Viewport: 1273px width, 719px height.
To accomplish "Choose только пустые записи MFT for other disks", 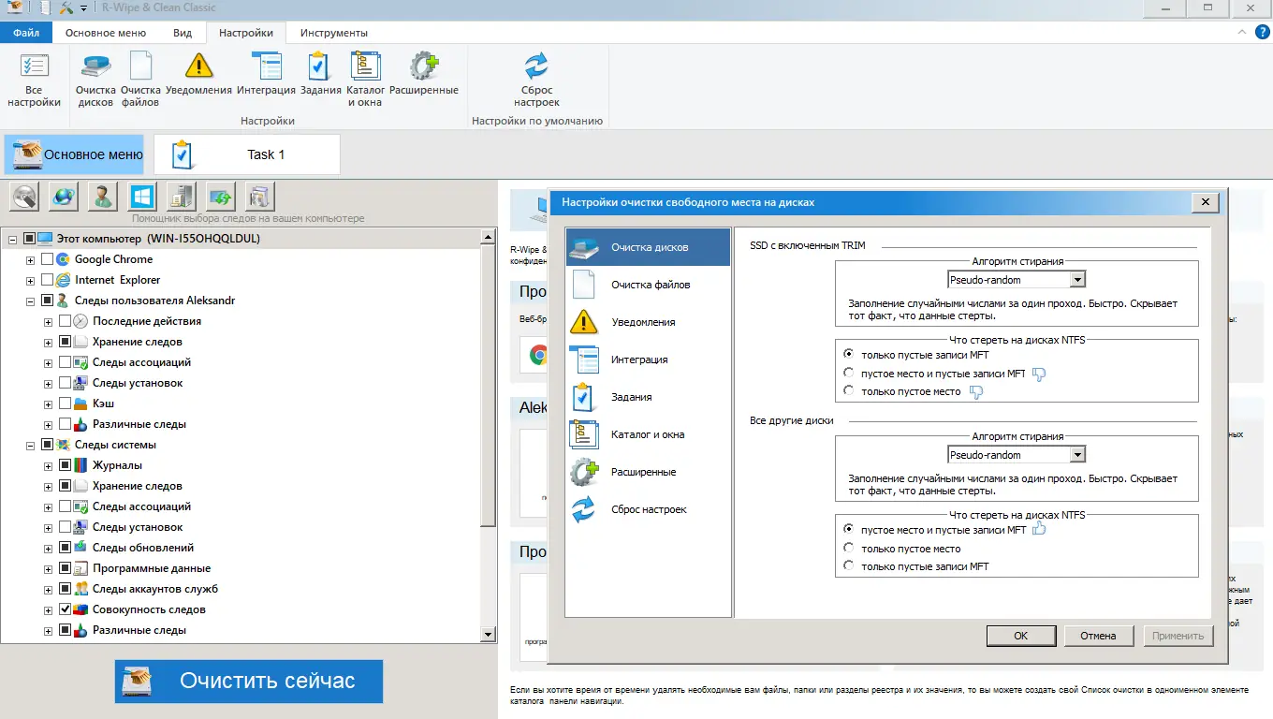I will click(x=849, y=565).
